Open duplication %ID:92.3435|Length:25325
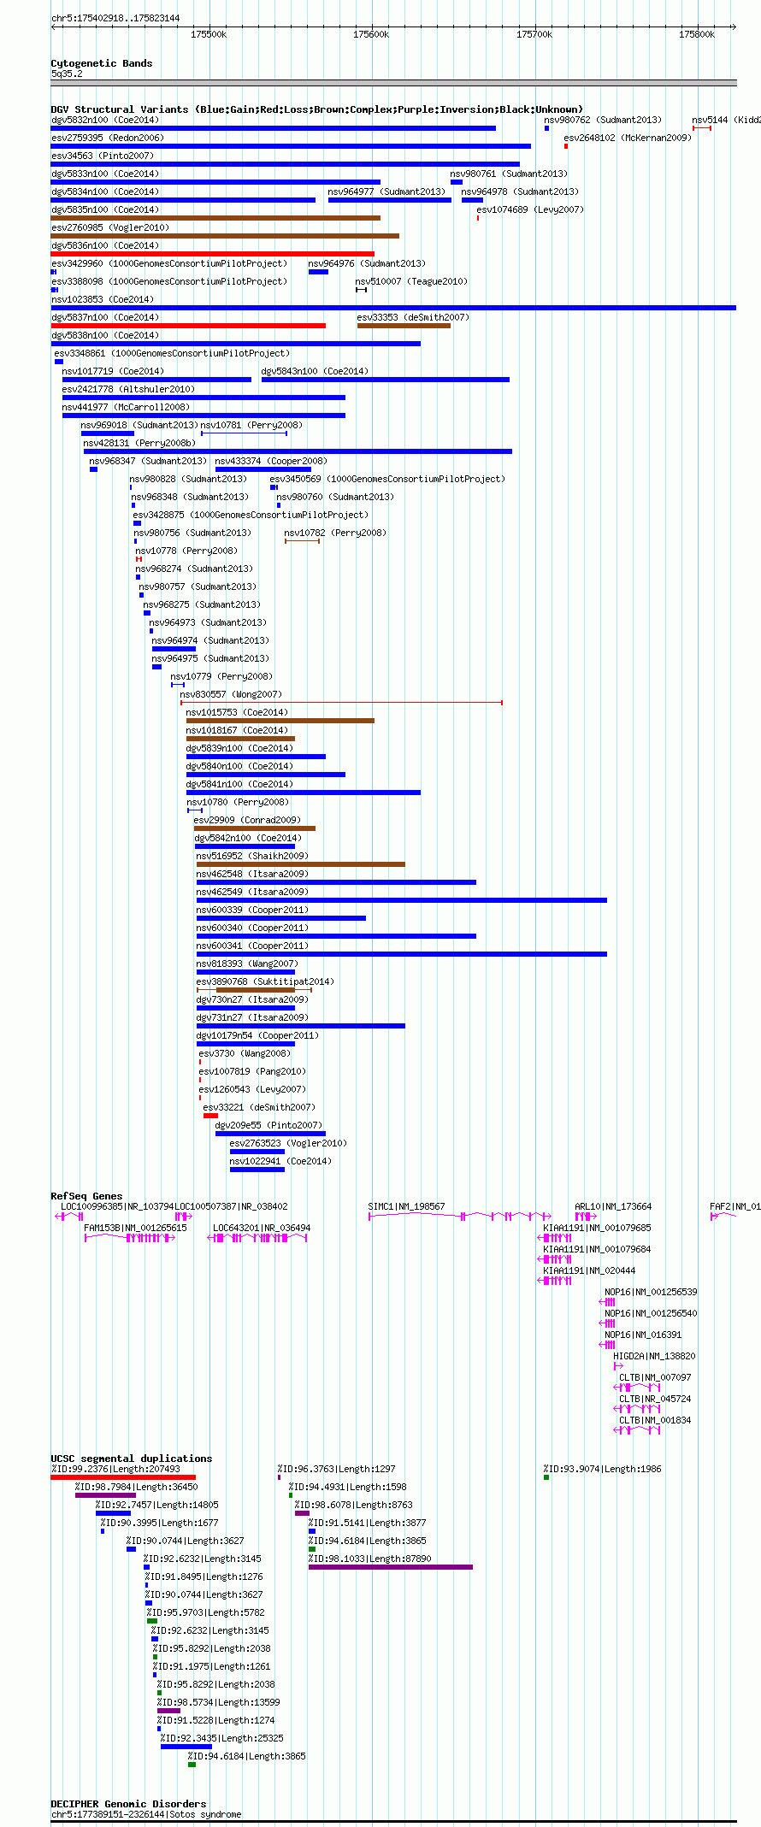Viewport: 761px width, 1827px height. pyautogui.click(x=186, y=1747)
